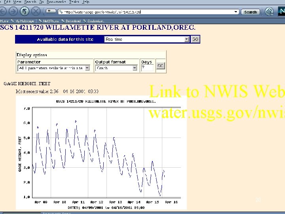285x214 pixels.
Task: Click the 'Most recent value: 2.36' text
Action: click(37, 92)
